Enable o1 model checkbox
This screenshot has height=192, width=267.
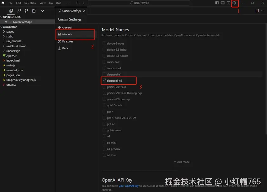tap(104, 136)
